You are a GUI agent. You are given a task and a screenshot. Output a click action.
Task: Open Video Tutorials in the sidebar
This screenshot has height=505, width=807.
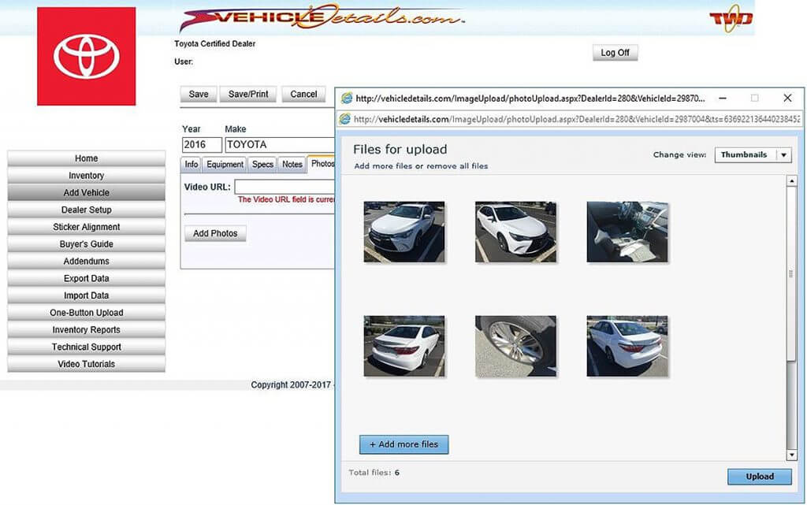(86, 363)
